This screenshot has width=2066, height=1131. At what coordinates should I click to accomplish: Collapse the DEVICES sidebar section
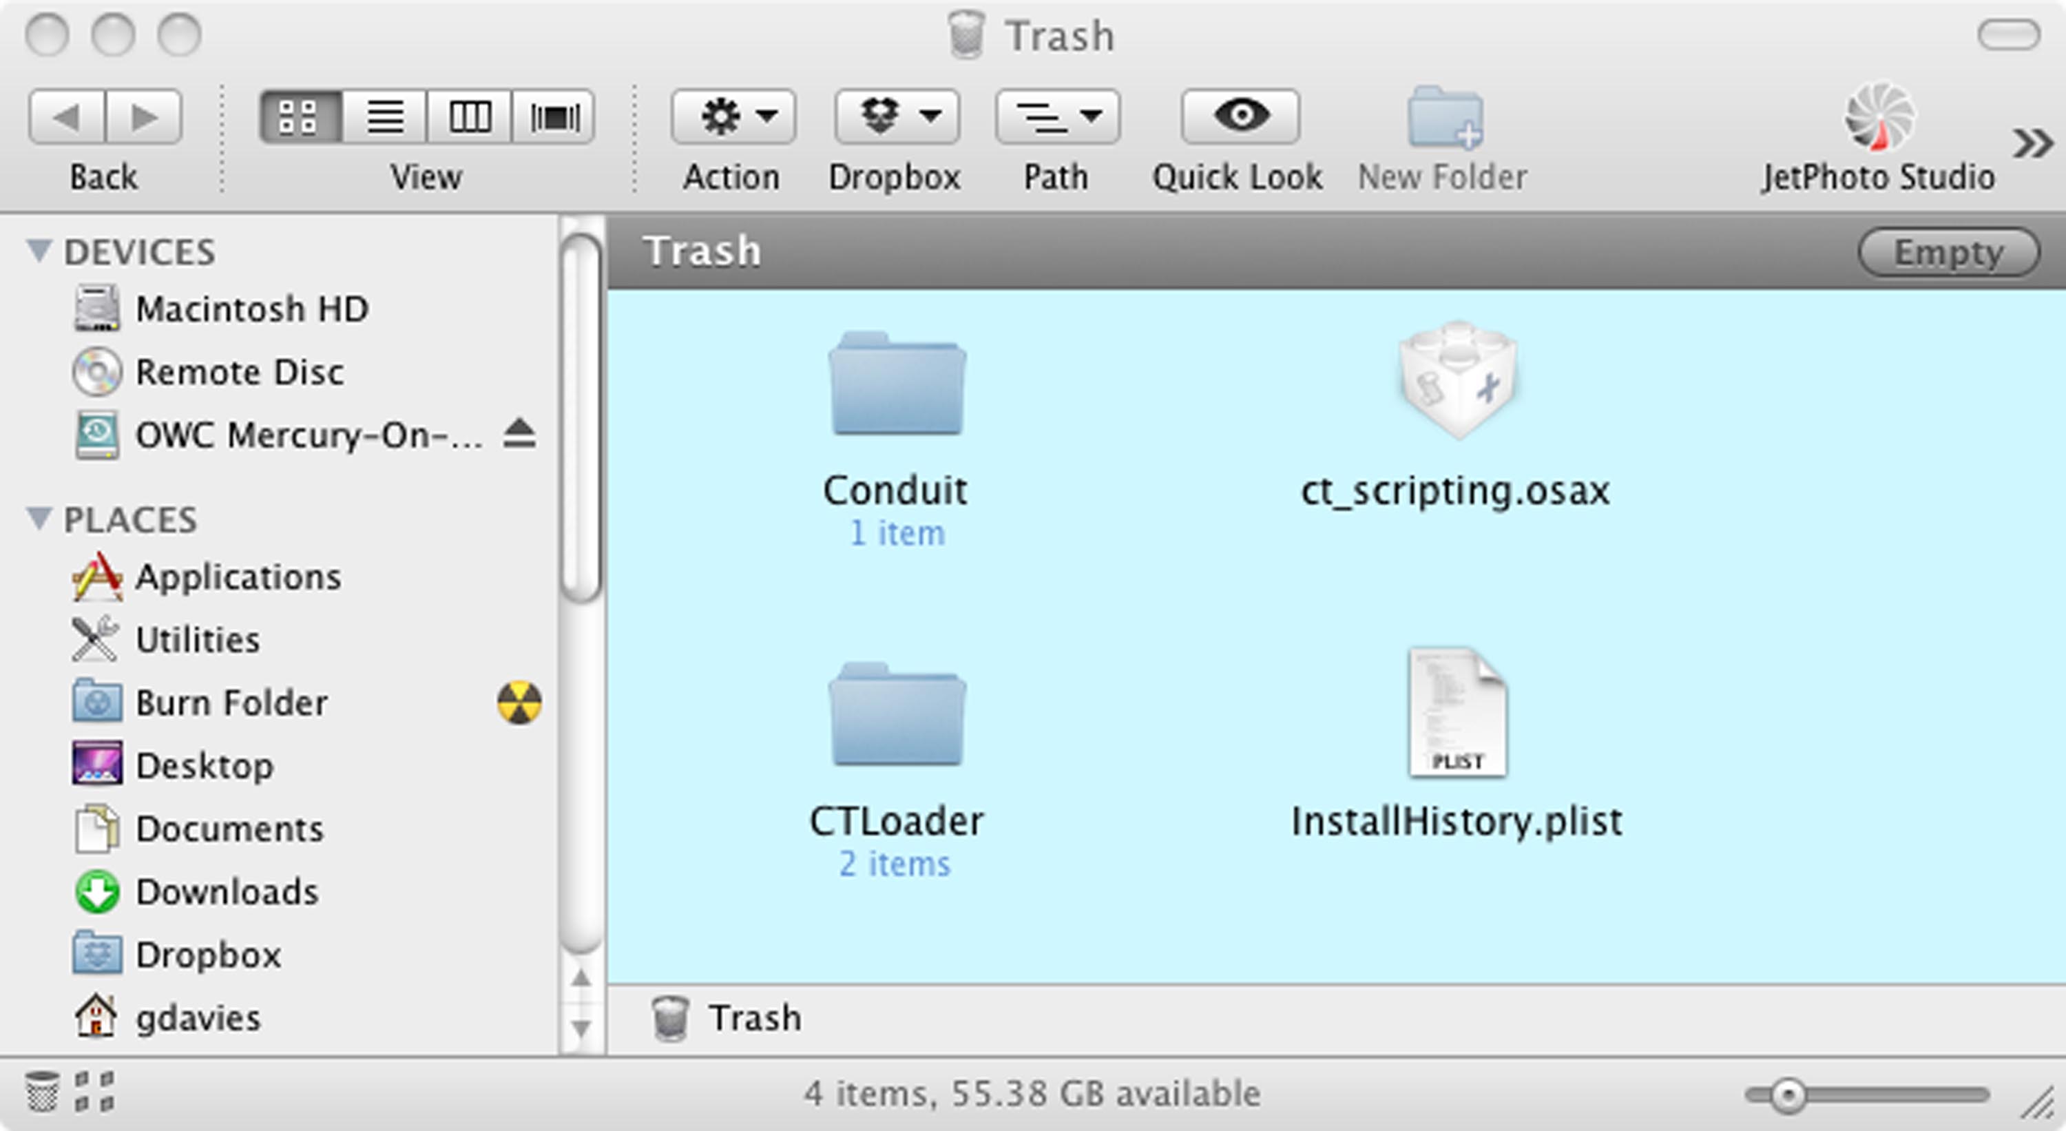(39, 250)
